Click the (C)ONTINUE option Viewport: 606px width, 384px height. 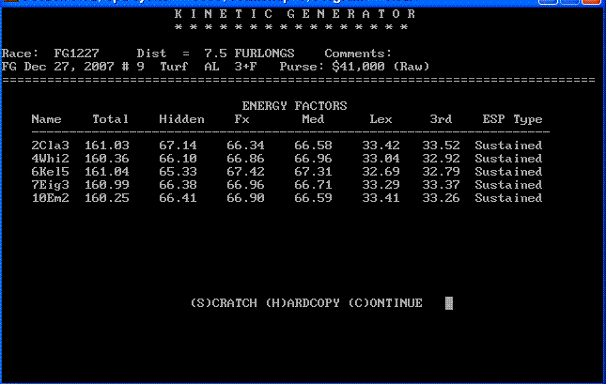[385, 303]
